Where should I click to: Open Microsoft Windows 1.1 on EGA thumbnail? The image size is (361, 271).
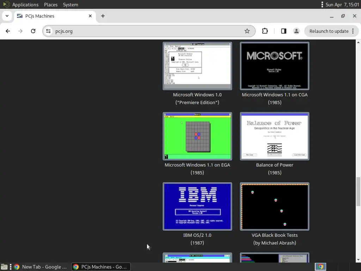click(197, 136)
